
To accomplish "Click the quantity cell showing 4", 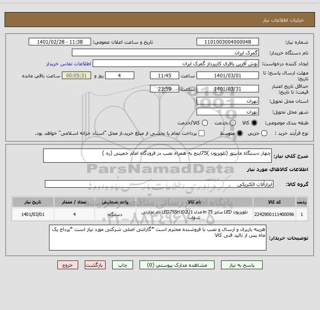I will [74, 214].
